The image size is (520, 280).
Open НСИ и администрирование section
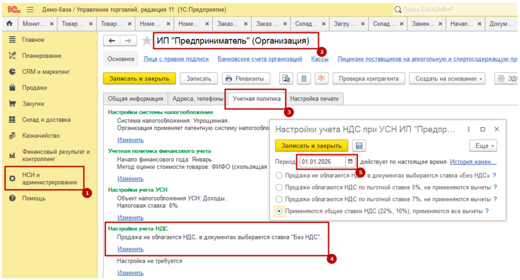[49, 179]
